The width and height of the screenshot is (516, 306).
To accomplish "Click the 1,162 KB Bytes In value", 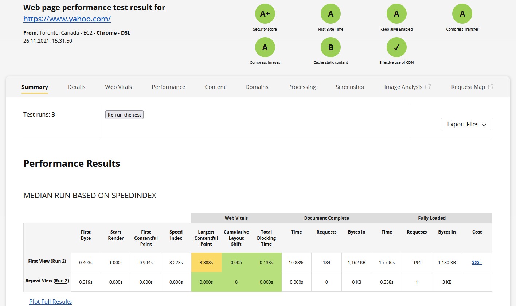I will [x=357, y=262].
